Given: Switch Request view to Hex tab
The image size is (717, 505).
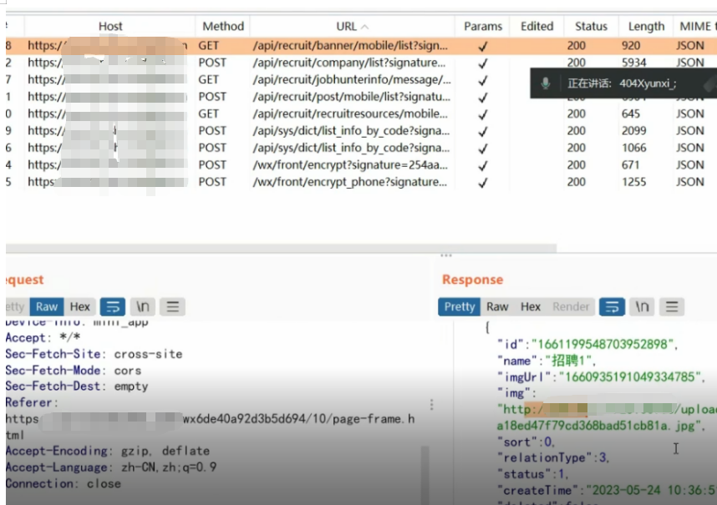Looking at the screenshot, I should [80, 306].
